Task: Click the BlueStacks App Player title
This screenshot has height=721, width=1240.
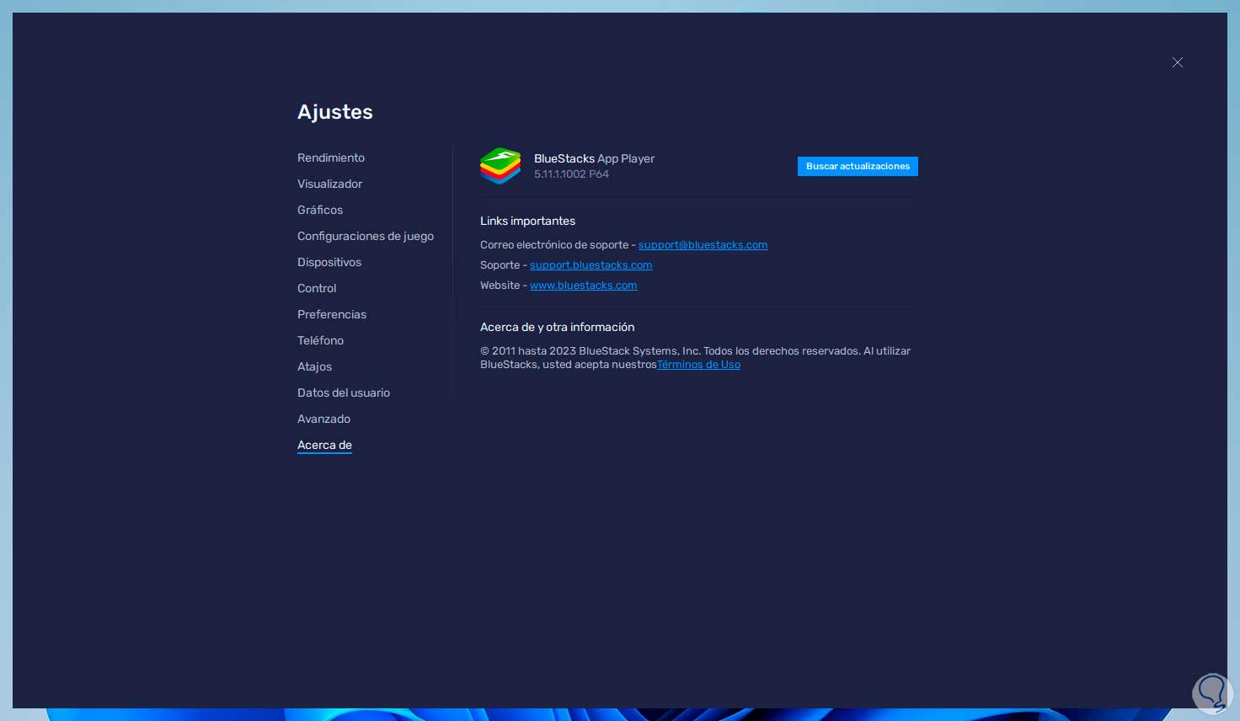Action: coord(594,158)
